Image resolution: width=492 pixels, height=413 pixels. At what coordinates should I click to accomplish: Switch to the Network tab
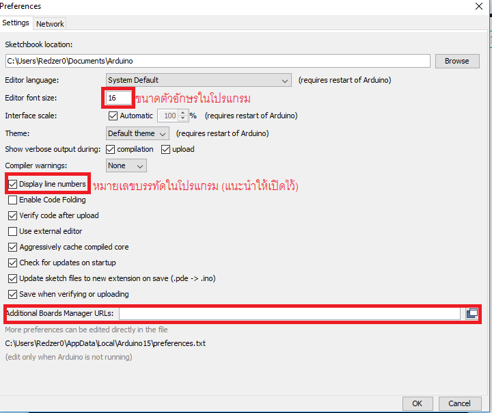(x=50, y=24)
